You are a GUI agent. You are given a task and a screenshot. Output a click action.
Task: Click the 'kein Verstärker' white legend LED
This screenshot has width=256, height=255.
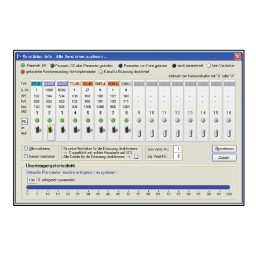click(x=209, y=65)
